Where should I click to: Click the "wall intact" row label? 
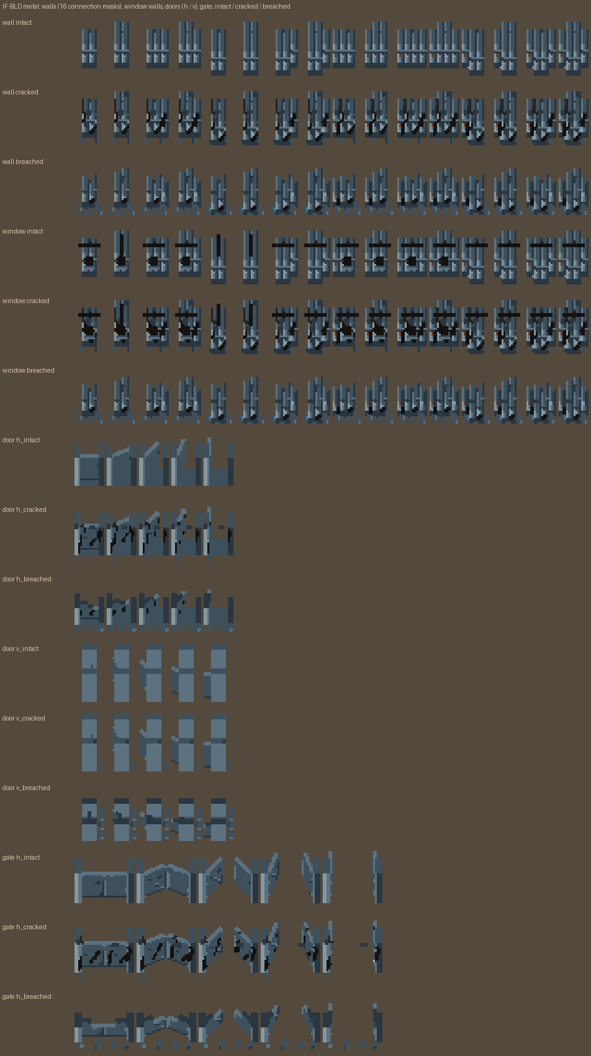17,22
